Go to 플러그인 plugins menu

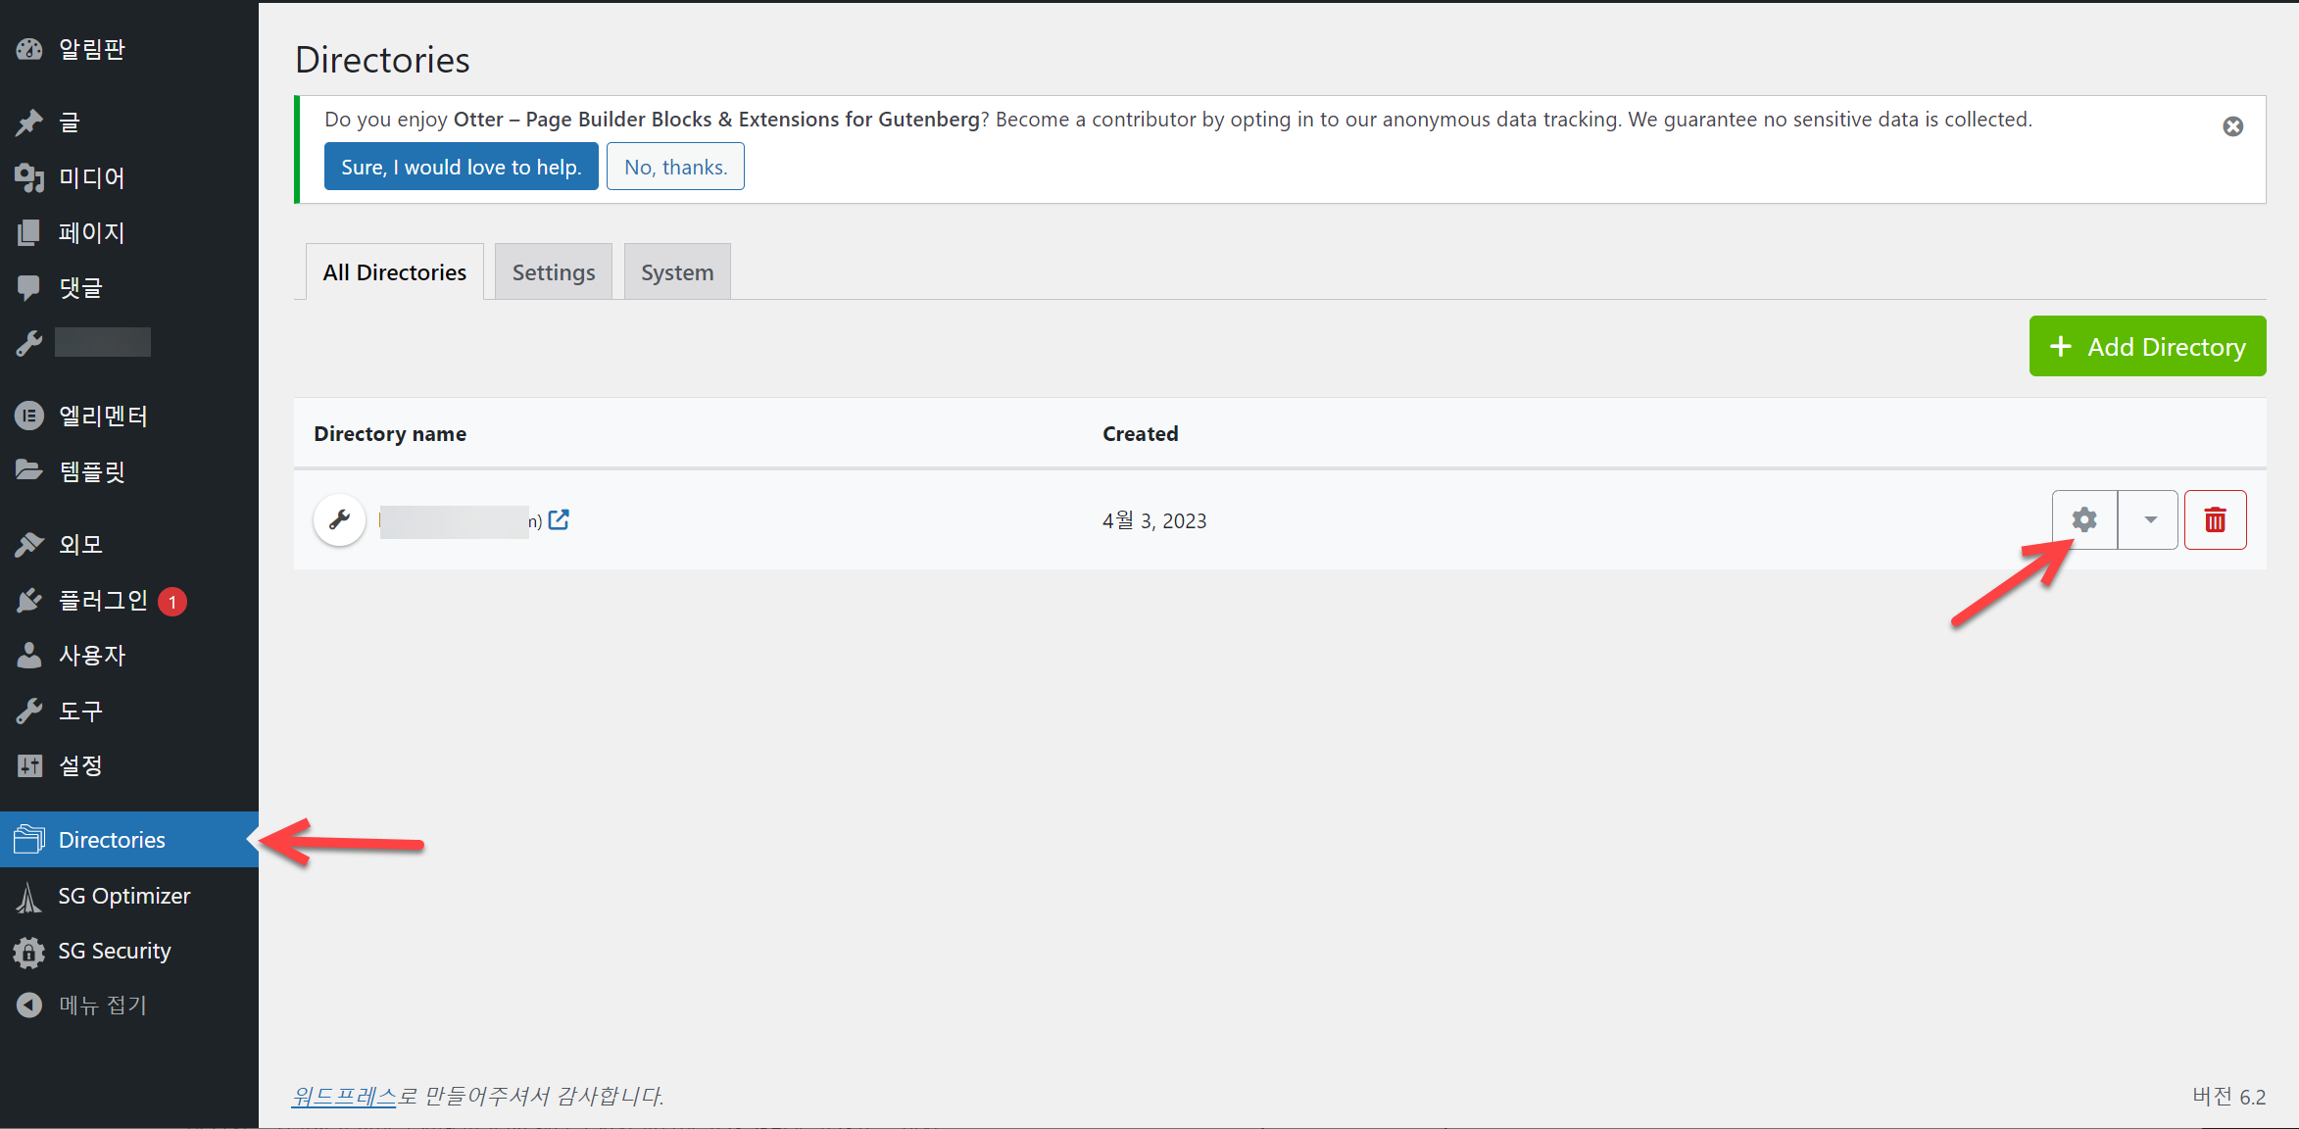(x=102, y=600)
